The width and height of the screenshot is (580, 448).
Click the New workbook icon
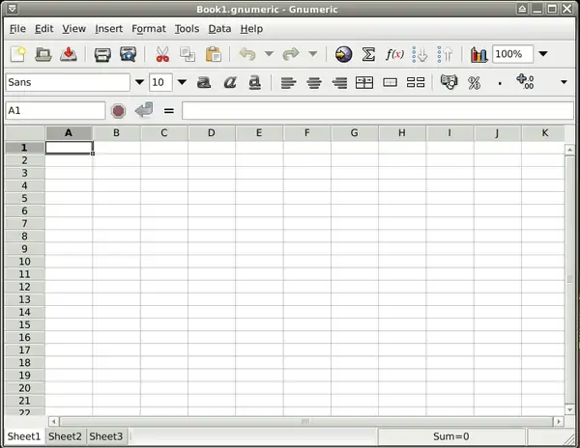tap(17, 55)
